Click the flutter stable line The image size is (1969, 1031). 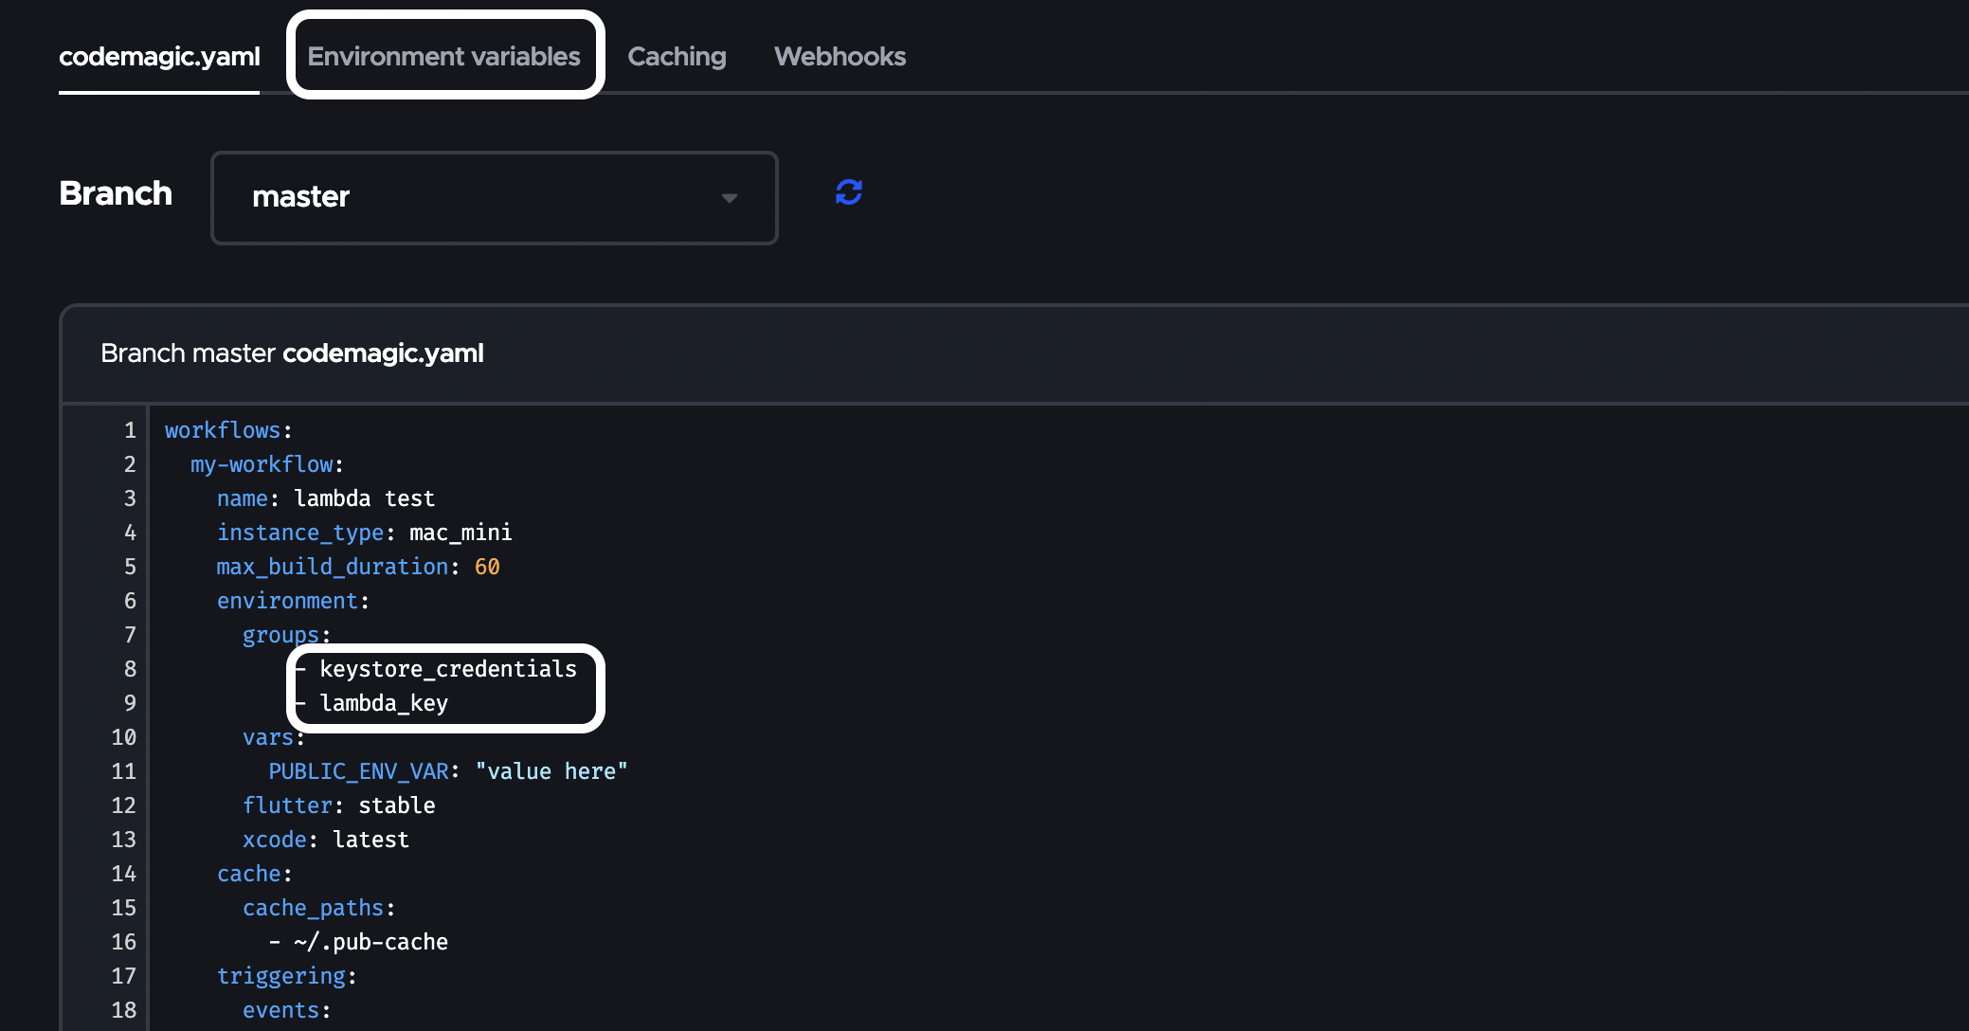(338, 805)
